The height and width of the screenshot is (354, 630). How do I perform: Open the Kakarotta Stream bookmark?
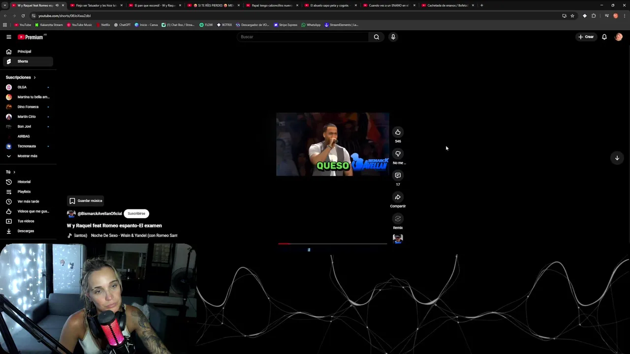(x=49, y=25)
